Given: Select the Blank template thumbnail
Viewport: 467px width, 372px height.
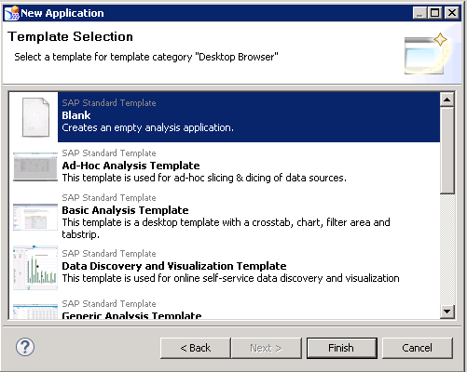Looking at the screenshot, I should coord(35,117).
